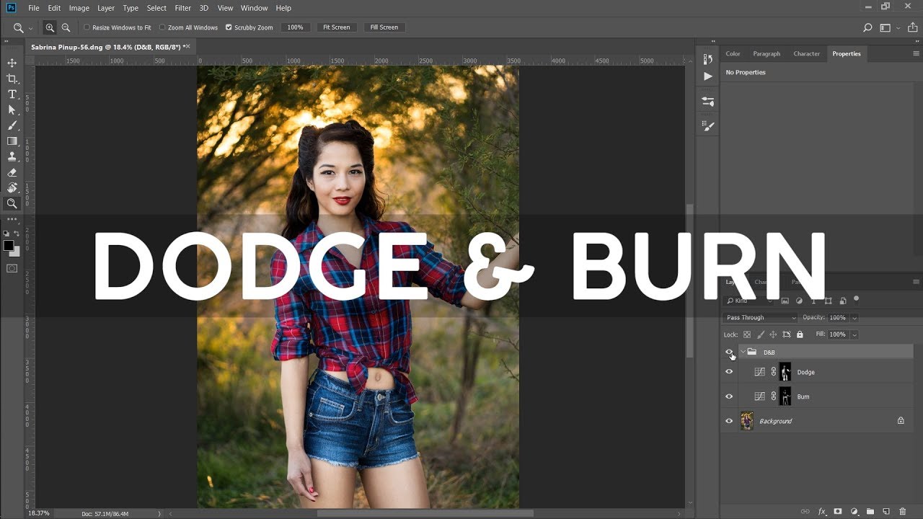
Task: Reset default foreground and background colors
Action: pyautogui.click(x=6, y=234)
